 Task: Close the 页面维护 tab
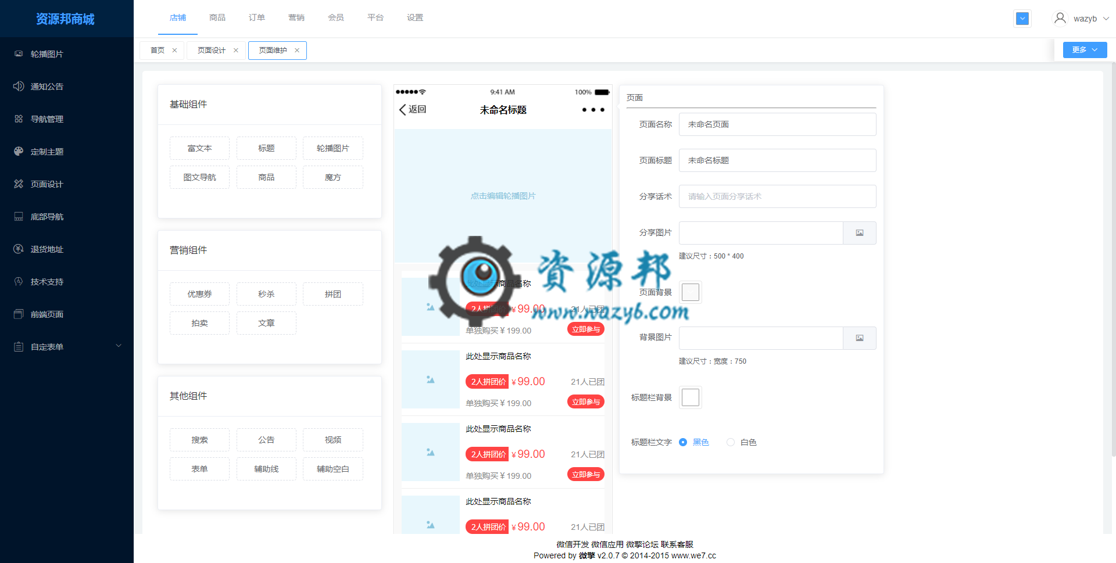pos(297,51)
